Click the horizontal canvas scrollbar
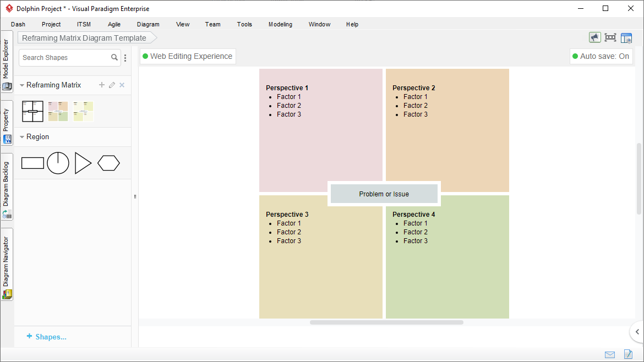Viewport: 644px width, 362px height. (x=386, y=322)
